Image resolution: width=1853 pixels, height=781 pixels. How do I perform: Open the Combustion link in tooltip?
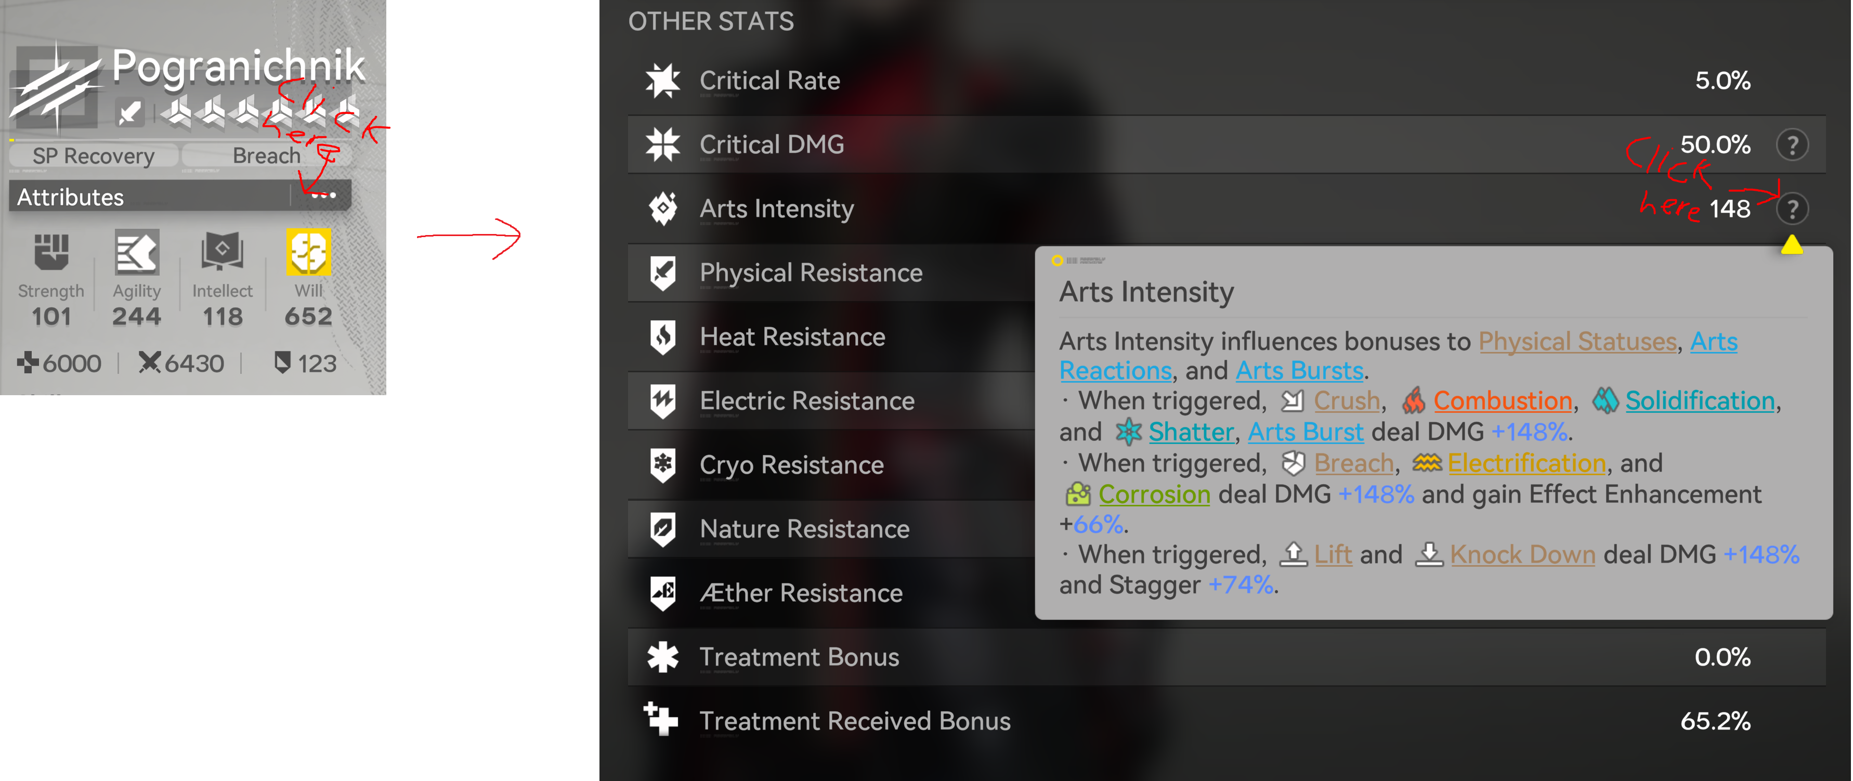1503,400
